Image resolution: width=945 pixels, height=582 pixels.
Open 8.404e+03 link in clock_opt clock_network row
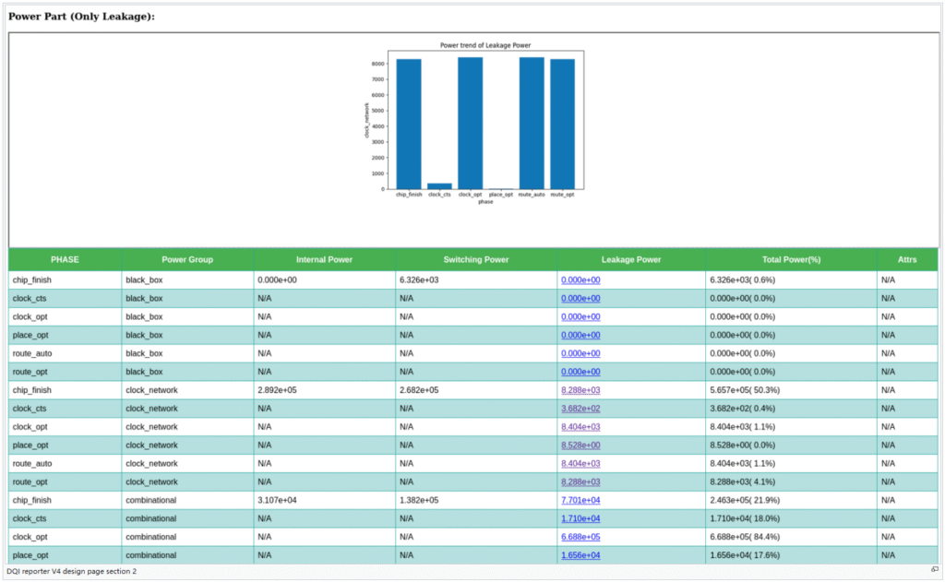pos(580,427)
